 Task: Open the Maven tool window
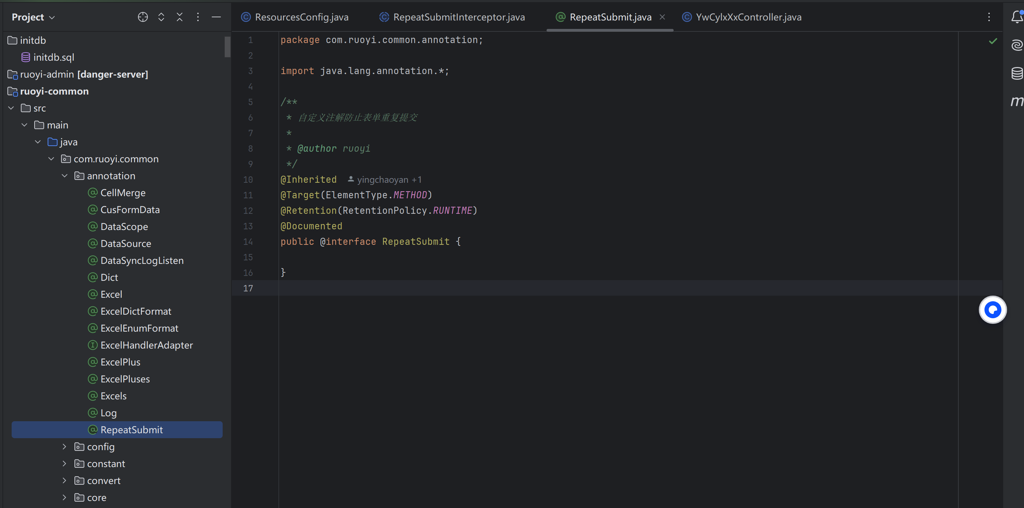(1017, 101)
